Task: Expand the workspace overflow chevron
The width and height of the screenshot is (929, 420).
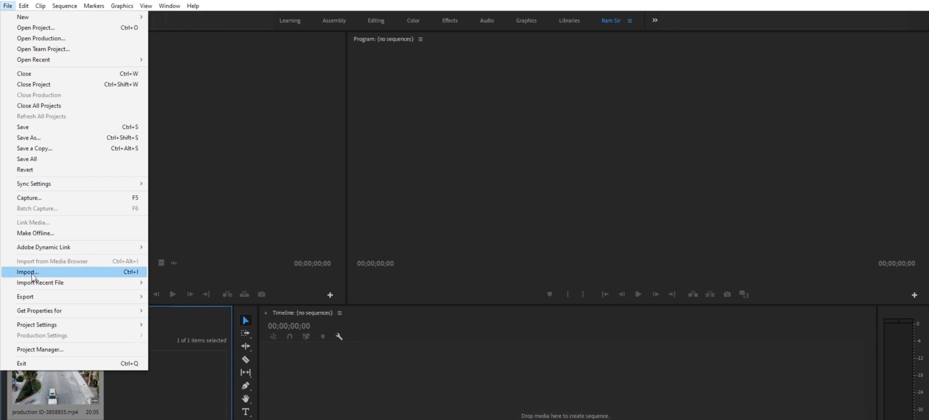Action: coord(654,20)
